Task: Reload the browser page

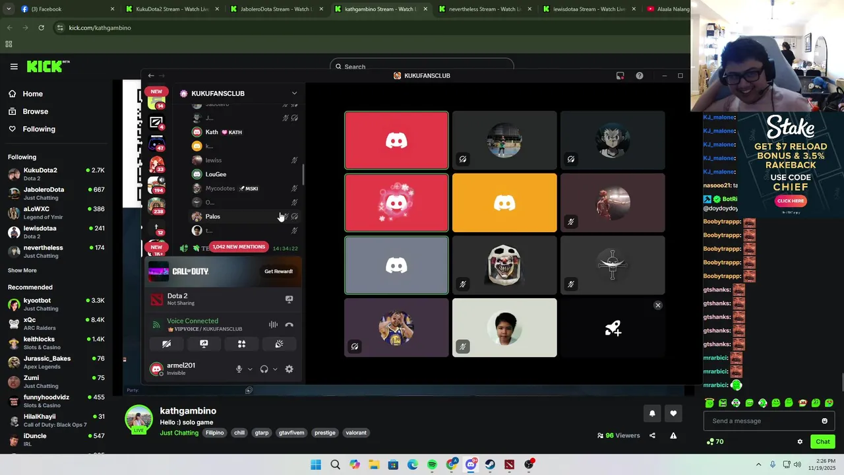Action: tap(41, 28)
